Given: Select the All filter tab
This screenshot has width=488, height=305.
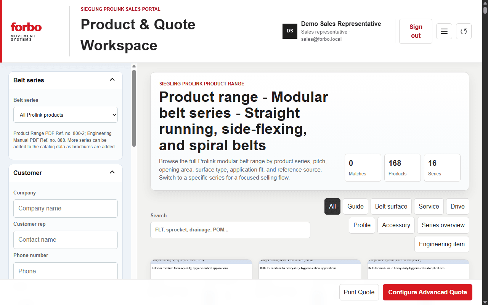Looking at the screenshot, I should pos(332,206).
